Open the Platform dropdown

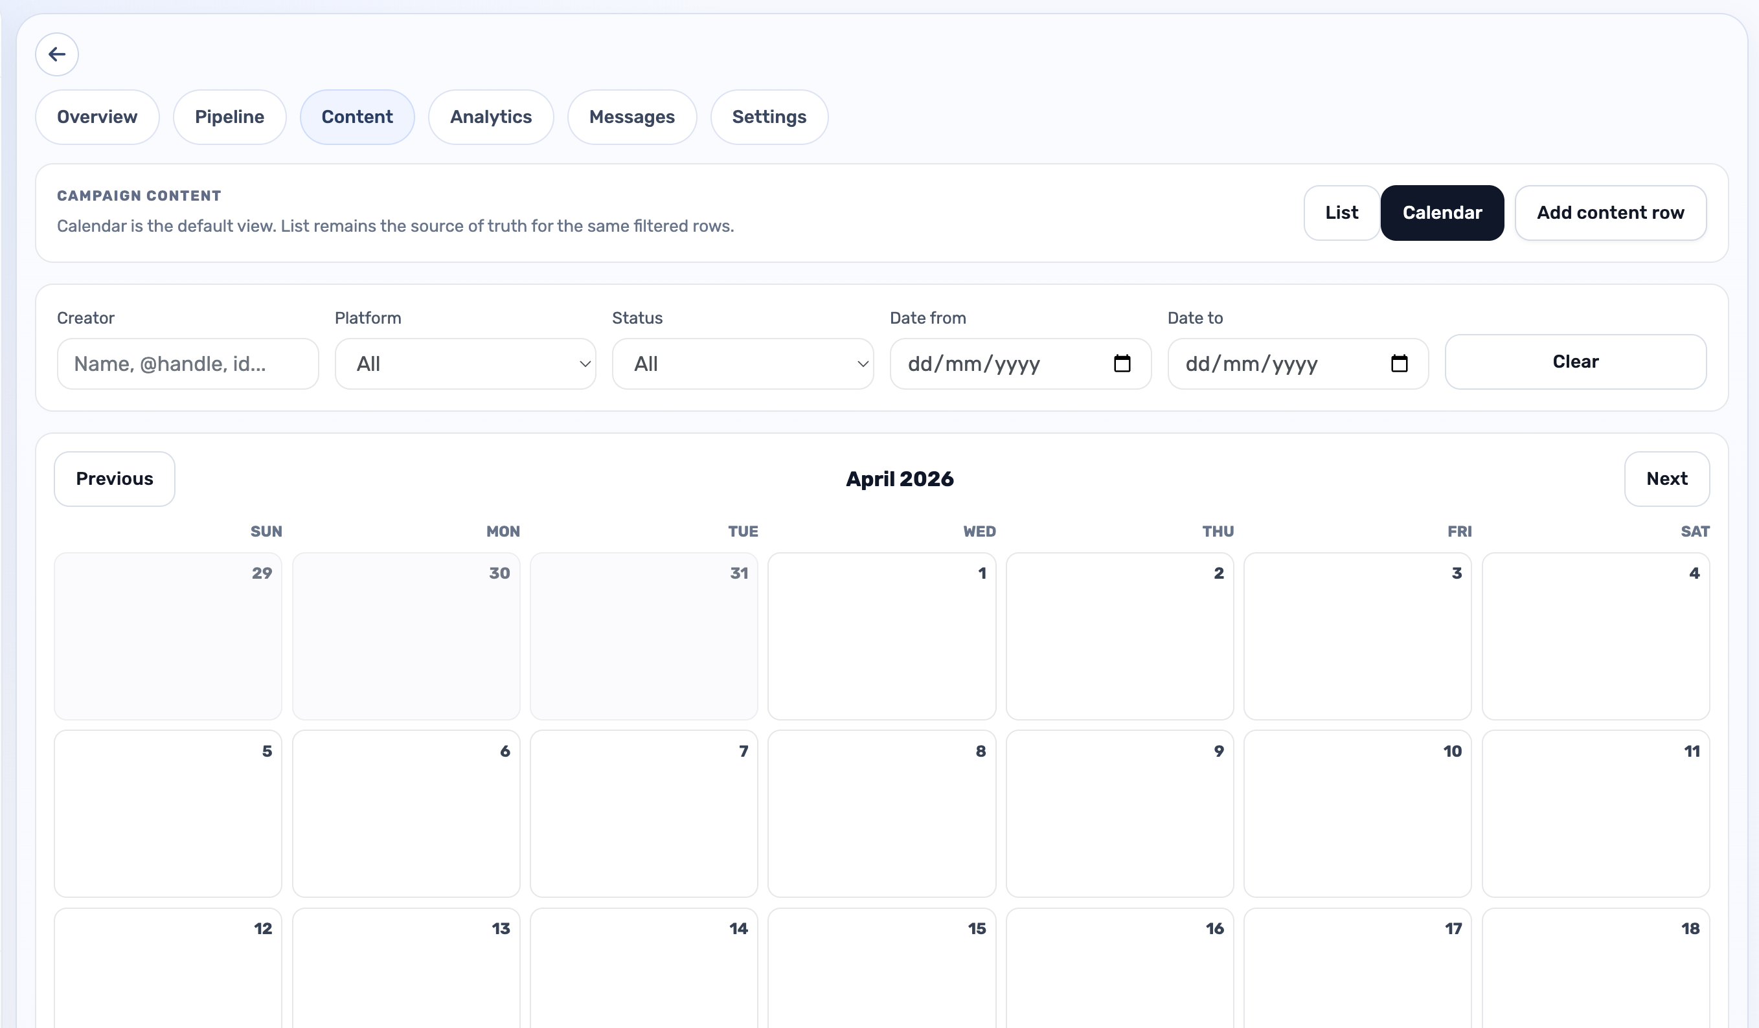[x=465, y=364]
